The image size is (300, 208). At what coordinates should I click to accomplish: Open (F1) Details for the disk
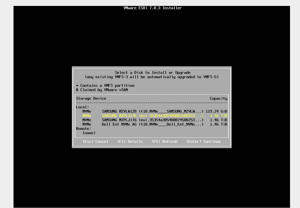pos(130,141)
